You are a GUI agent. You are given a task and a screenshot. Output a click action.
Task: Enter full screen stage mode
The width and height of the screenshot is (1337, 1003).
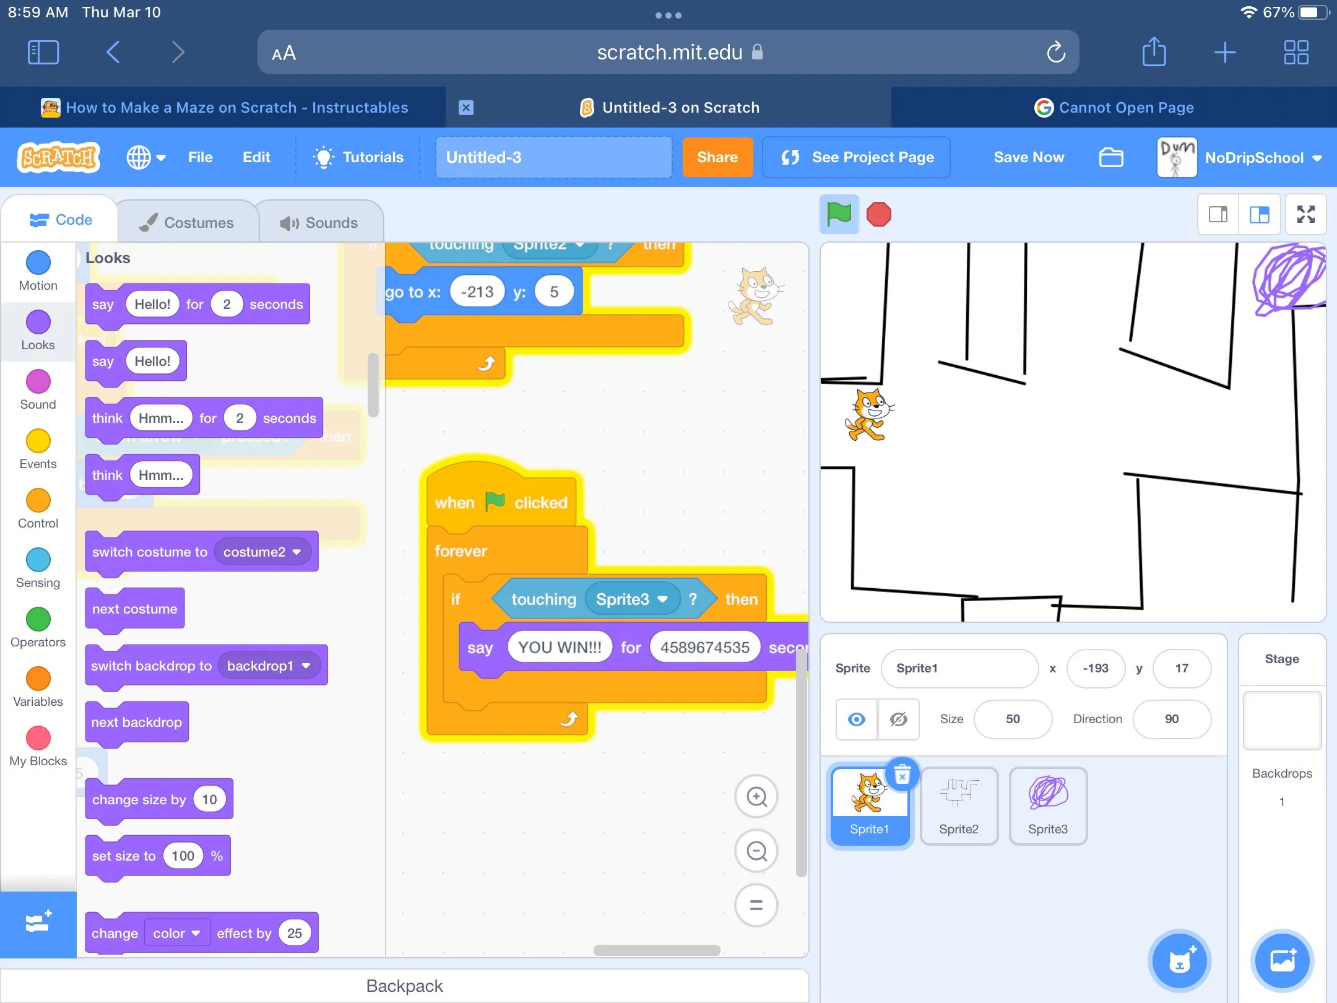click(1305, 214)
